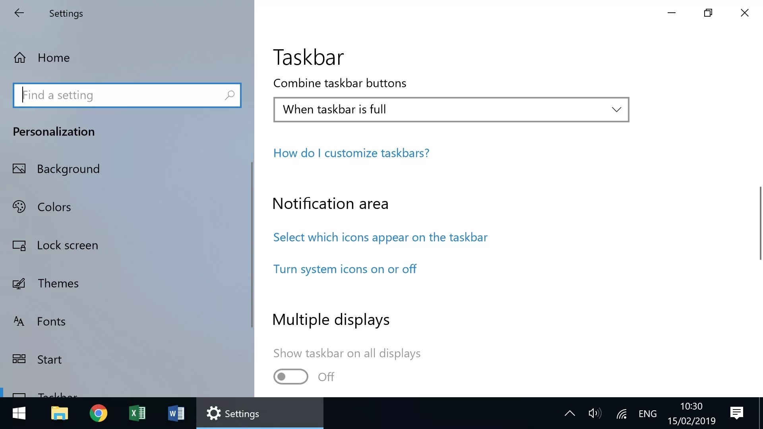Open Start menu settings page
The width and height of the screenshot is (763, 429).
49,359
